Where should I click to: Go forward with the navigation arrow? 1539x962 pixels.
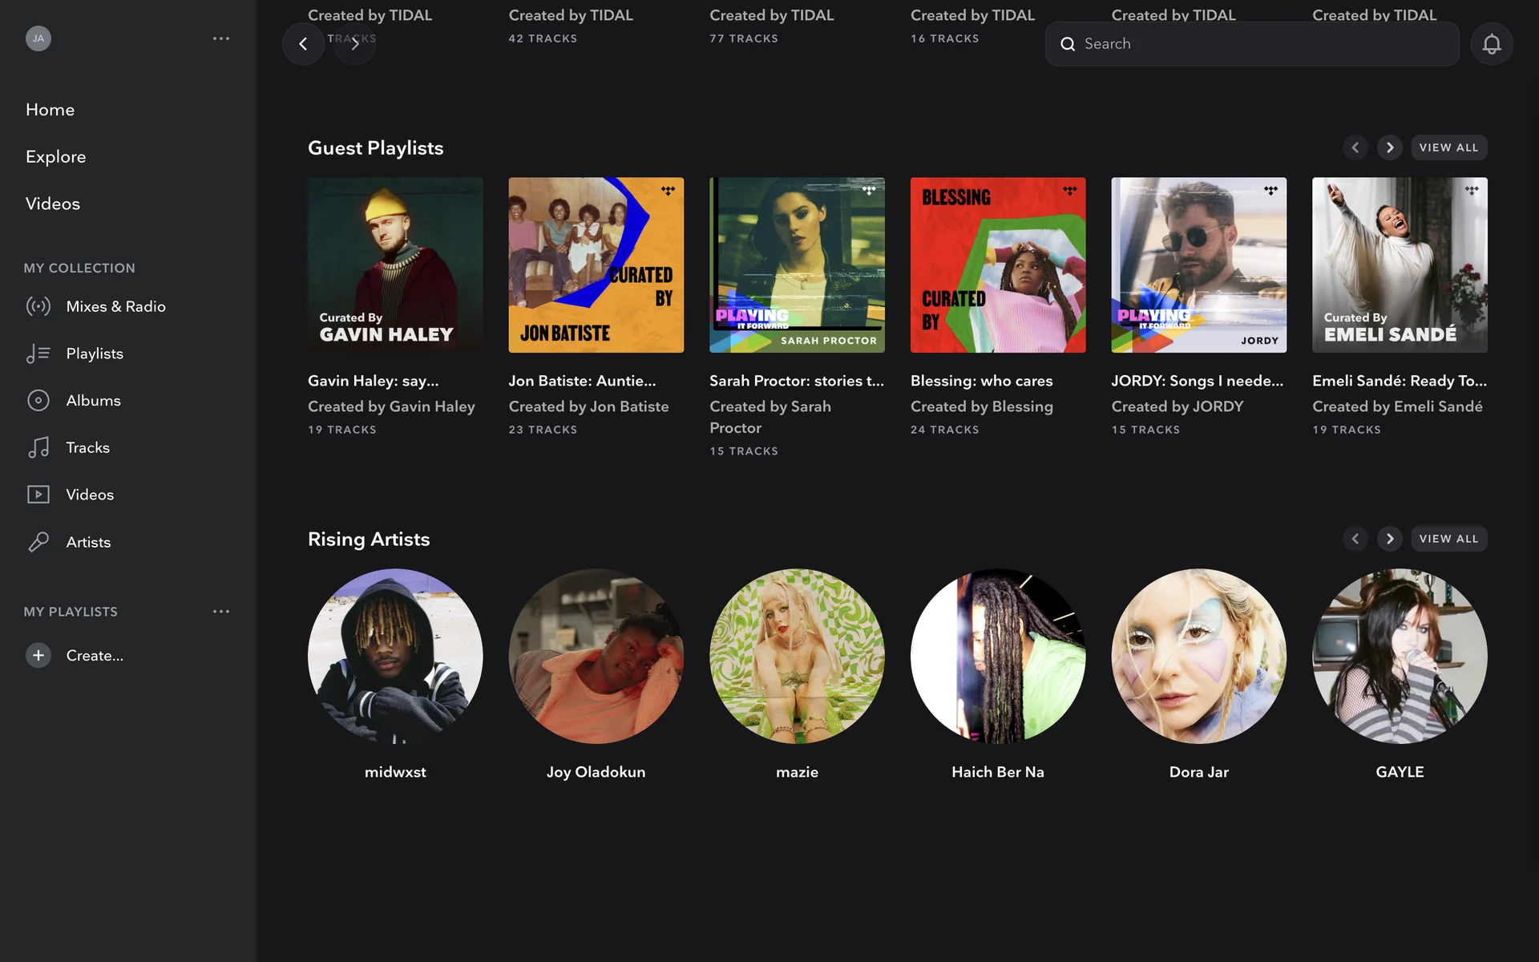[355, 44]
